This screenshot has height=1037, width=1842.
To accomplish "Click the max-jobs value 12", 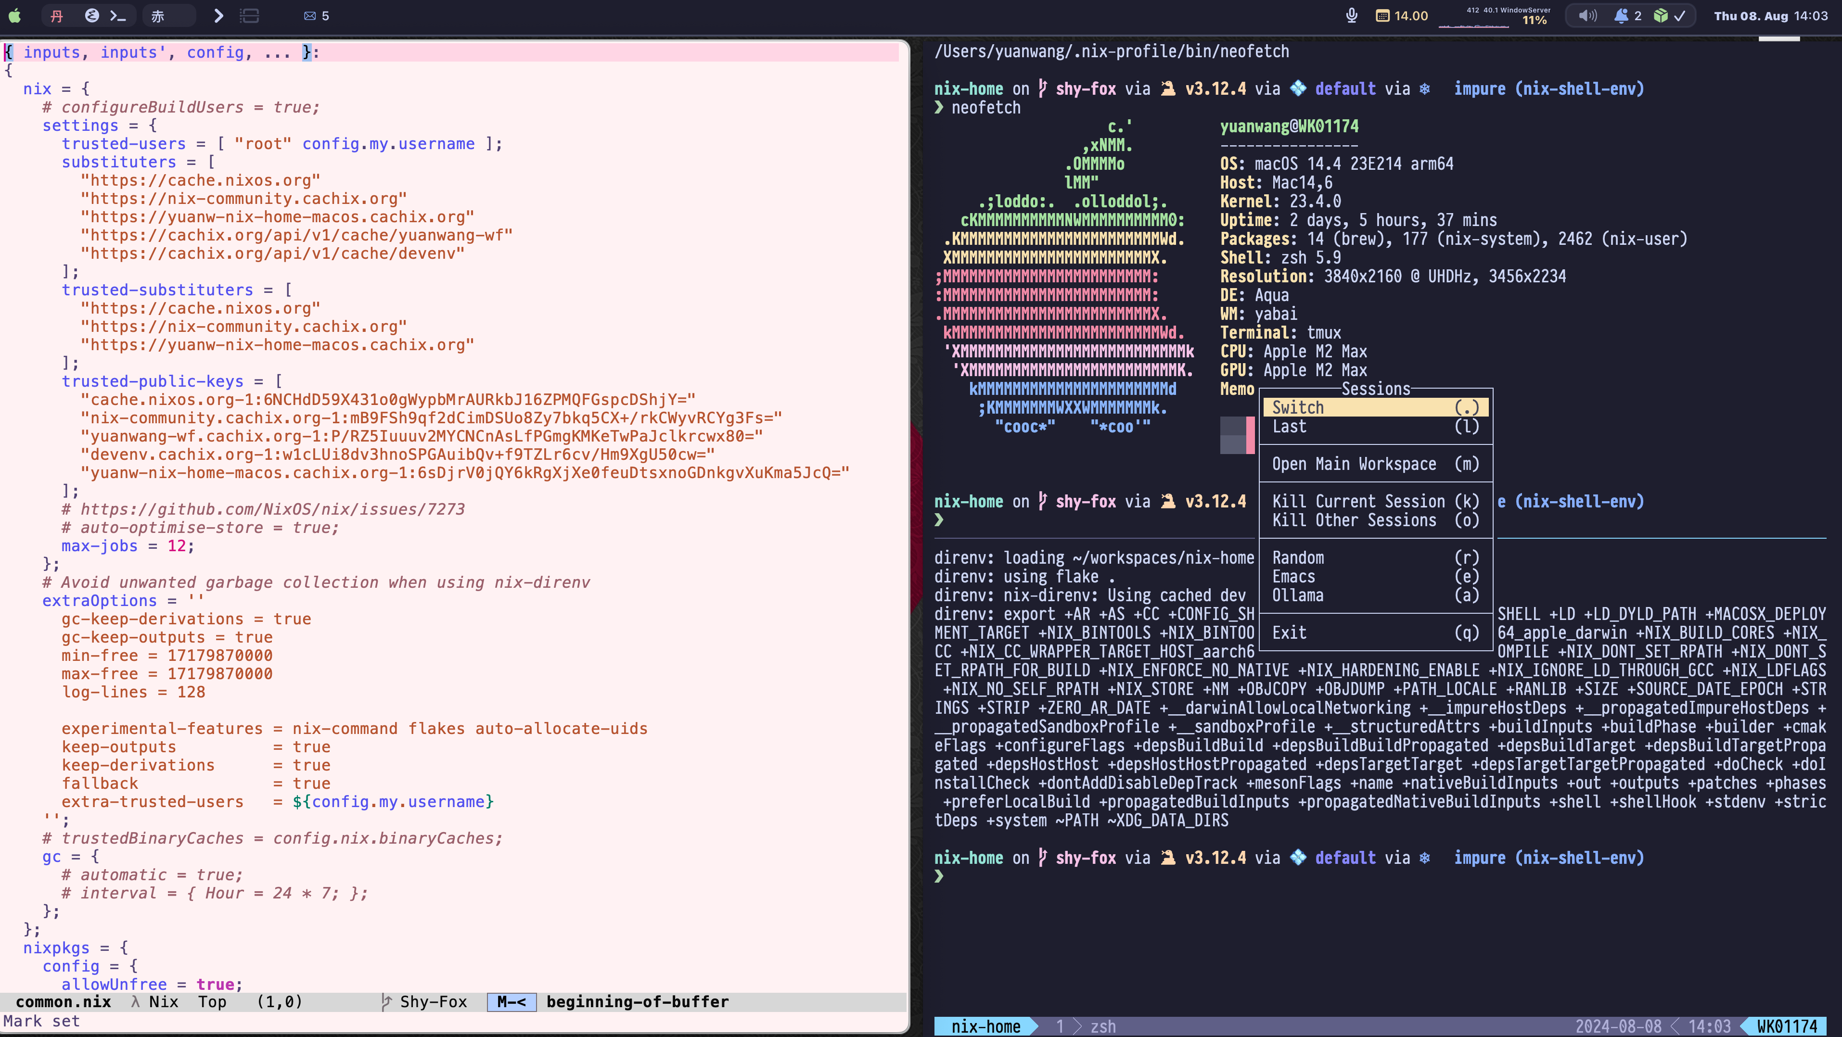I will click(177, 546).
